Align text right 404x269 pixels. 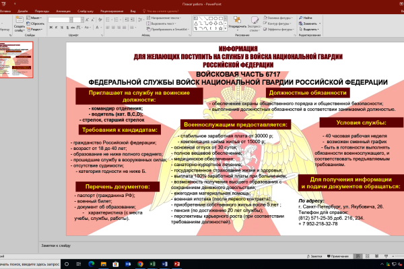(x=119, y=28)
